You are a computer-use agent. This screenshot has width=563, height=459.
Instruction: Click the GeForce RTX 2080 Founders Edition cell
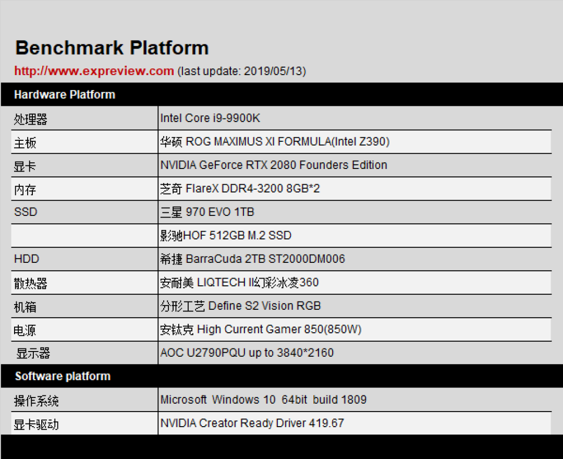pyautogui.click(x=355, y=165)
